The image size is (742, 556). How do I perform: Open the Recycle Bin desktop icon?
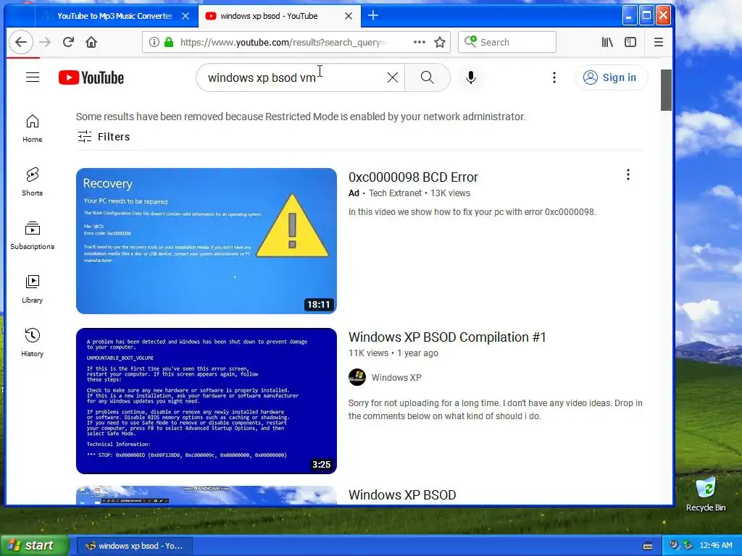(x=706, y=494)
